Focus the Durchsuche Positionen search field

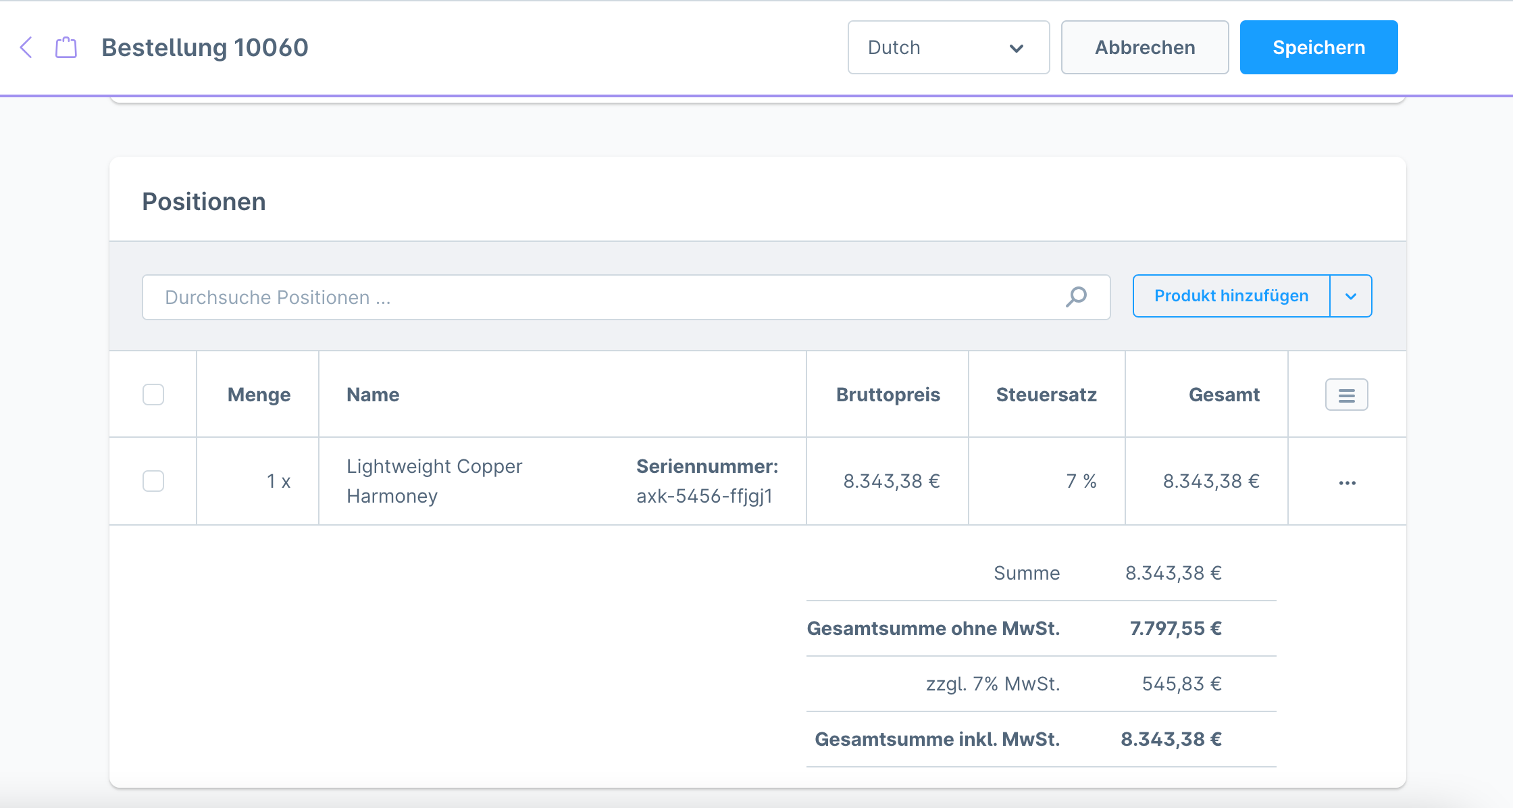(626, 297)
